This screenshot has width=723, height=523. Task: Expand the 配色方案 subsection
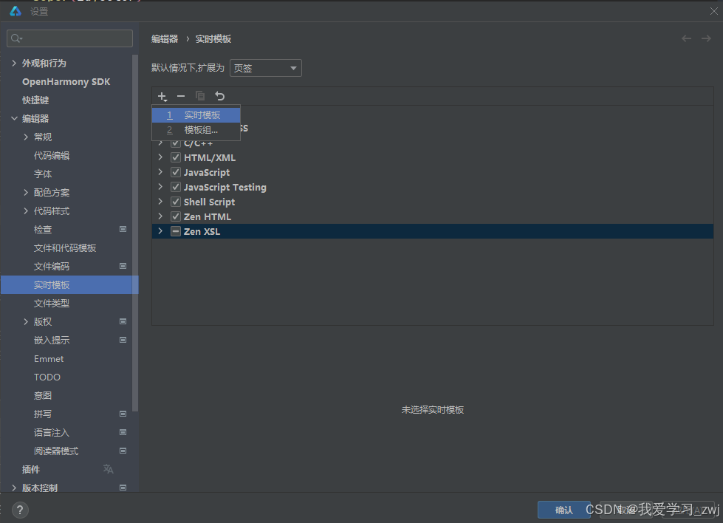(x=26, y=192)
